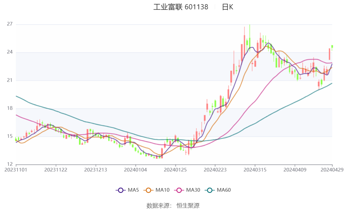Hide MA10 line via its legend label

click(162, 190)
